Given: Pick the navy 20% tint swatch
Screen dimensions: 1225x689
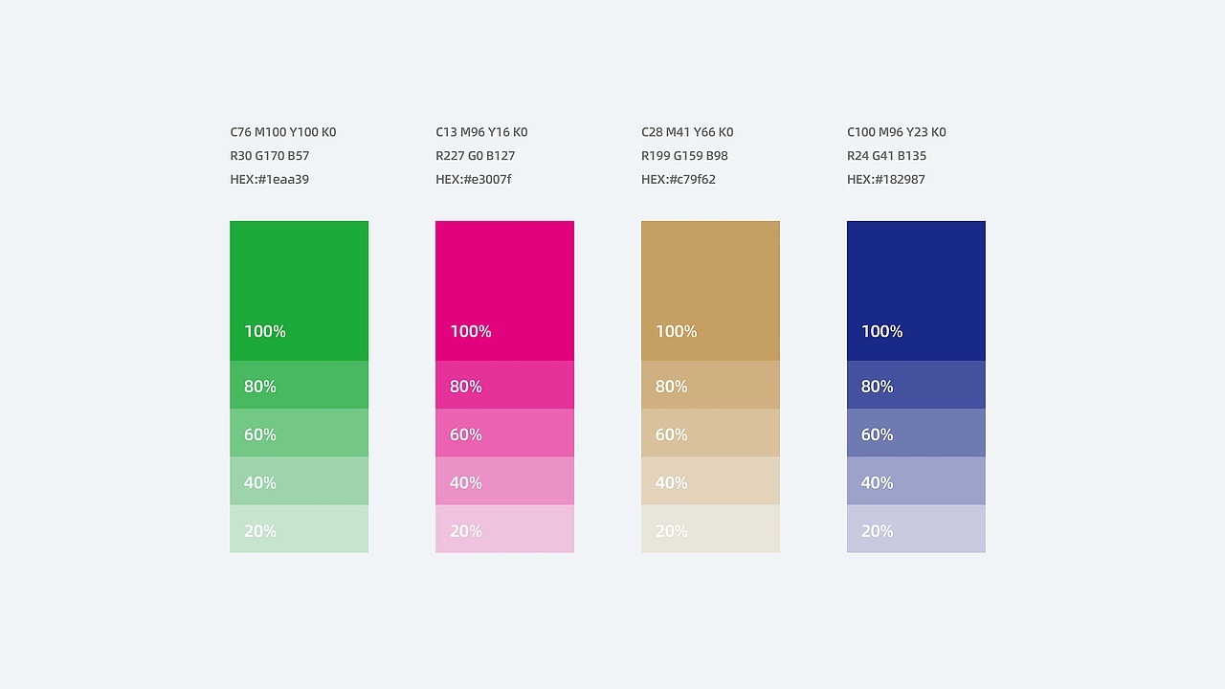Looking at the screenshot, I should pos(916,528).
